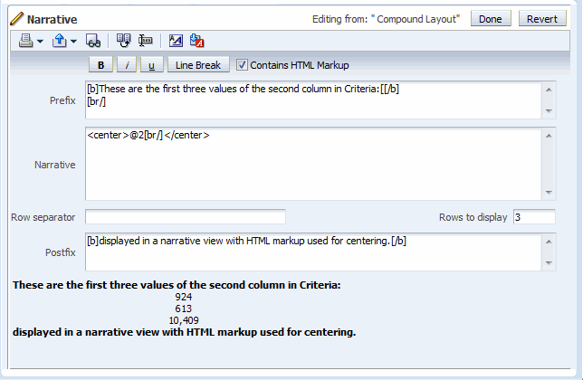Apply underline using the u button
This screenshot has height=380, width=583.
[x=150, y=65]
